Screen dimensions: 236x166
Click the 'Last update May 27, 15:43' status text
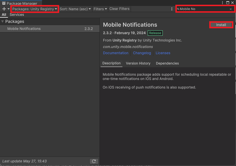point(24,161)
